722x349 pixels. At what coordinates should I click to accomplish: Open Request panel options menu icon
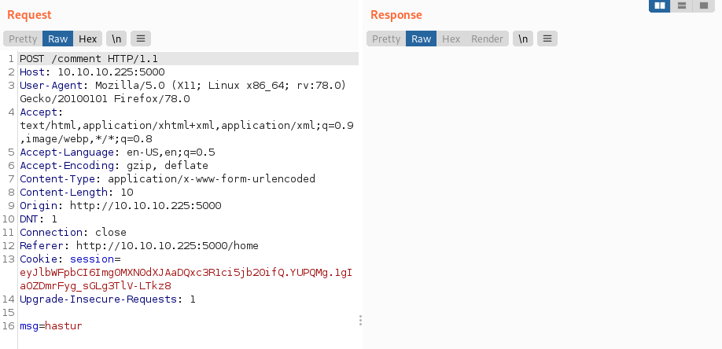pyautogui.click(x=141, y=39)
